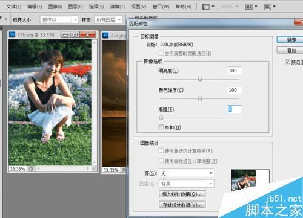Image resolution: width=303 pixels, height=218 pixels.
Task: Click the 33.33% zoom field of 22b.jpg
Action: pyautogui.click(x=18, y=169)
